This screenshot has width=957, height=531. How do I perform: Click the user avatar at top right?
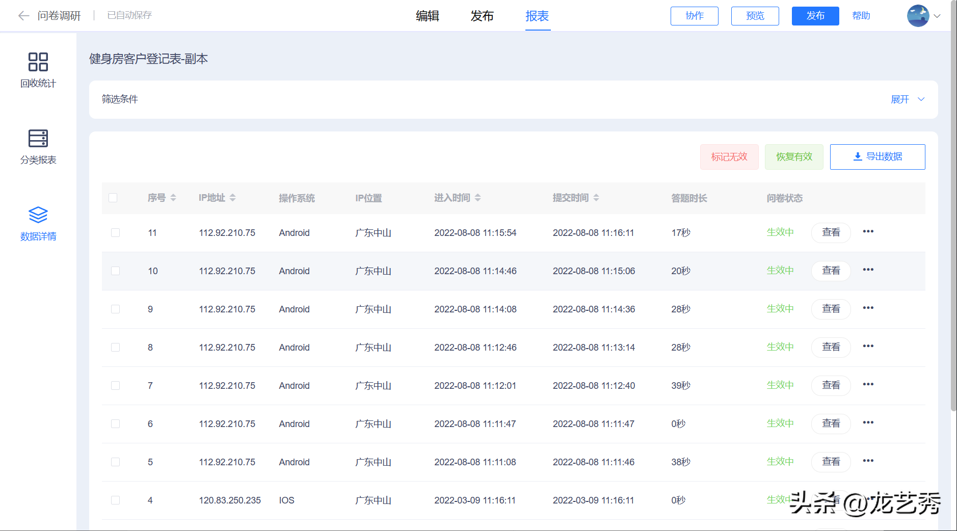(918, 16)
